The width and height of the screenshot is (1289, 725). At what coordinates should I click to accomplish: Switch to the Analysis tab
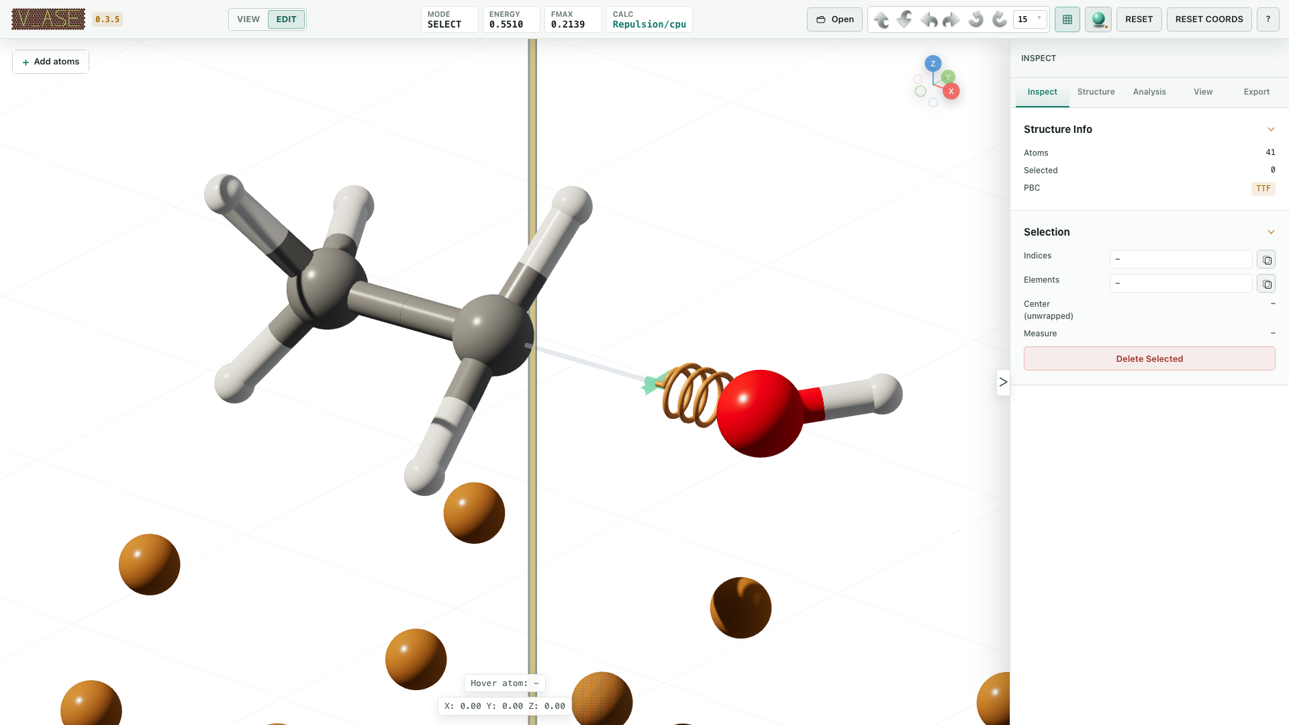(x=1149, y=92)
